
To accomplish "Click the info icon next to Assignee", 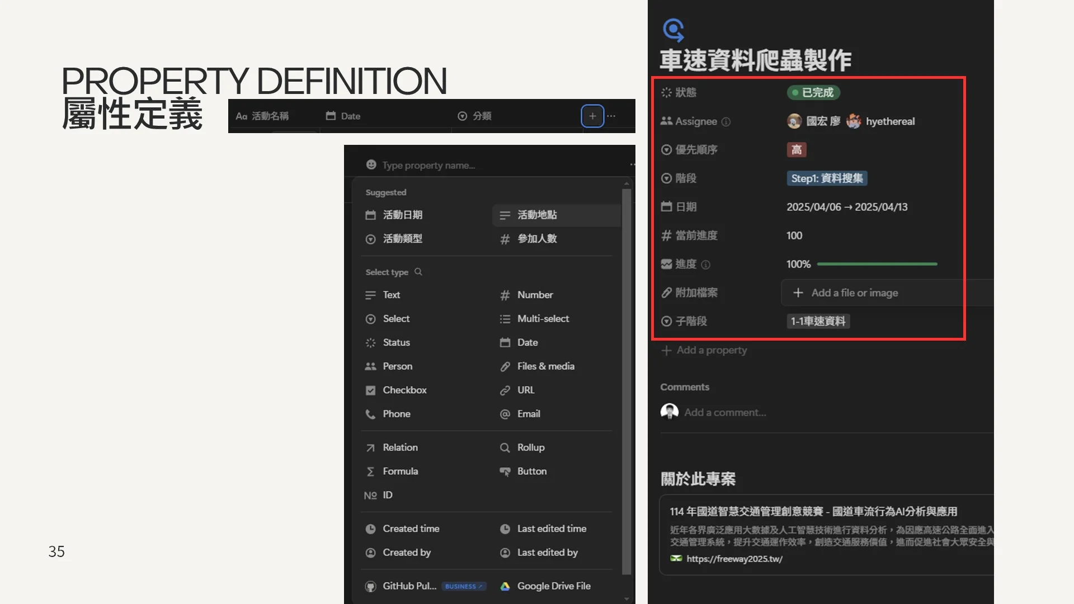I will pos(726,121).
